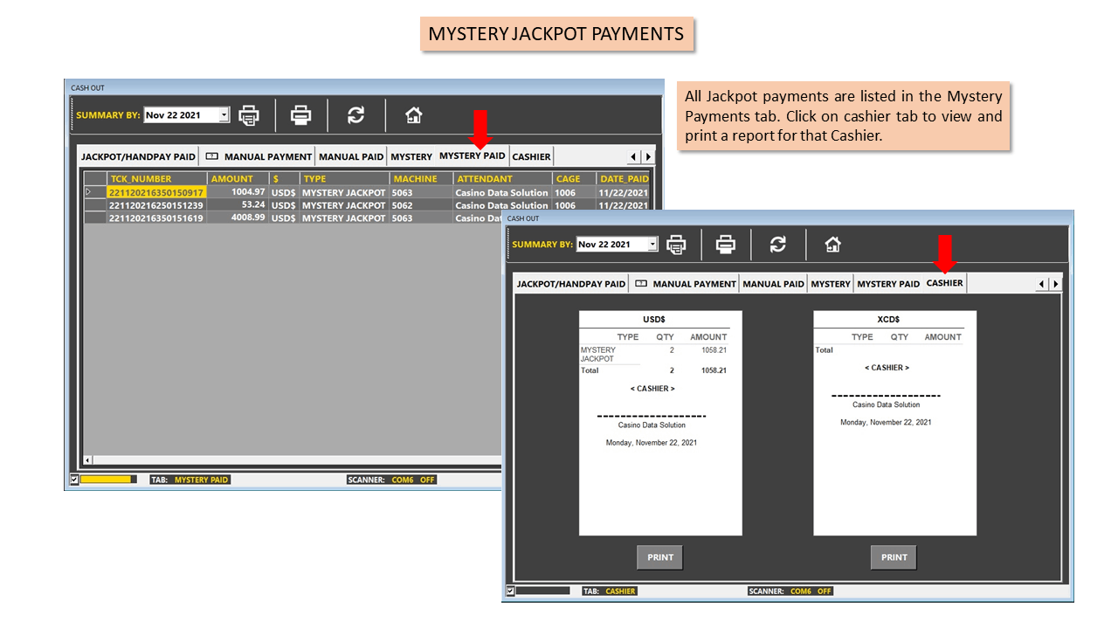
Task: Click the first printer icon in the back window
Action: pos(249,114)
